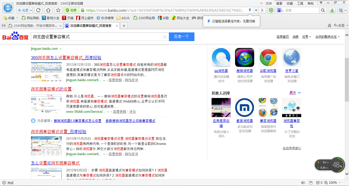Viewport: 349px width, 186px height.
Task: Click the 2345 browser logo icon
Action: [8, 8]
